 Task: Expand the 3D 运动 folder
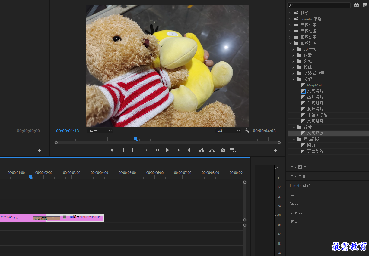[x=293, y=49]
